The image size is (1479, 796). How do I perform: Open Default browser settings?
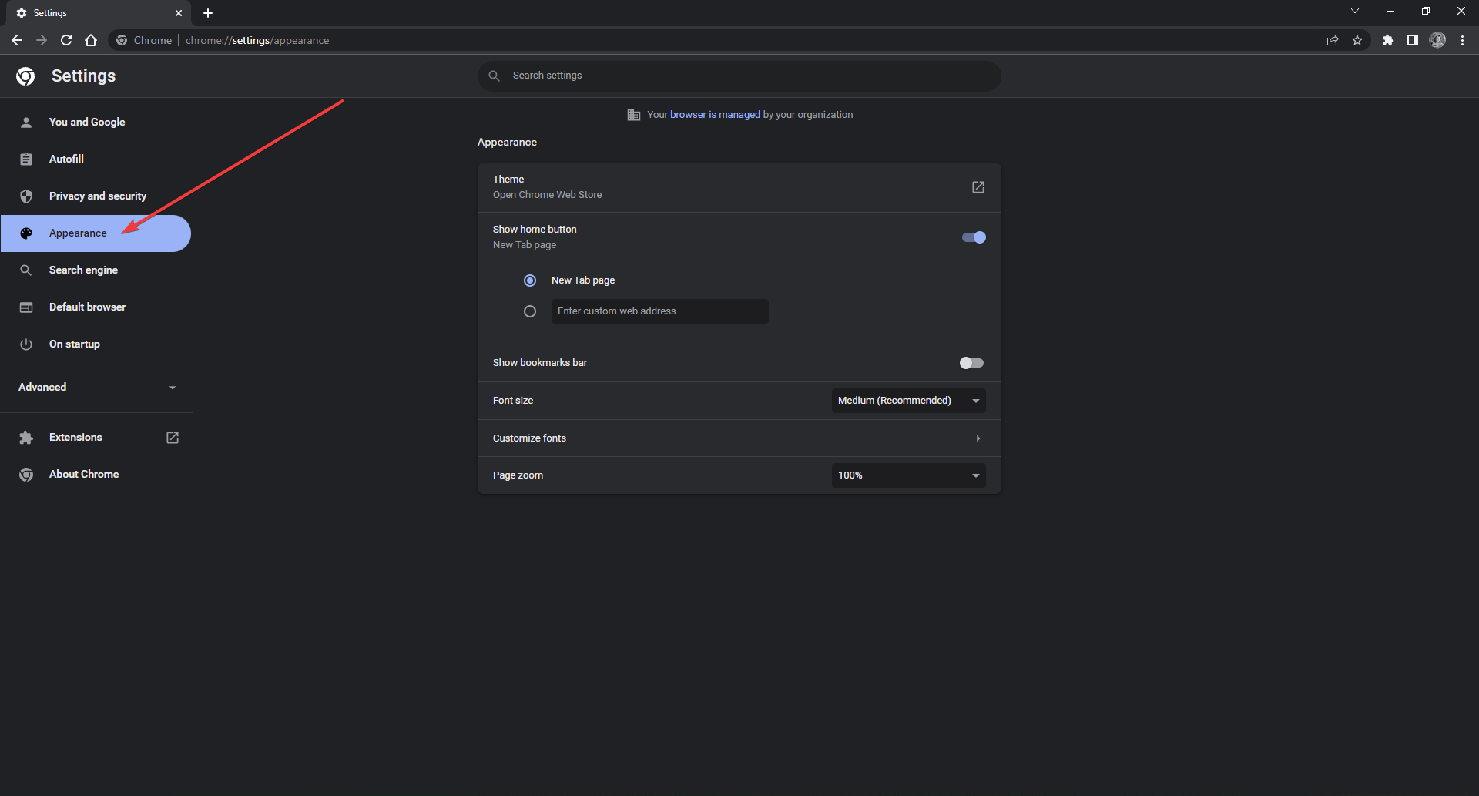pyautogui.click(x=87, y=307)
